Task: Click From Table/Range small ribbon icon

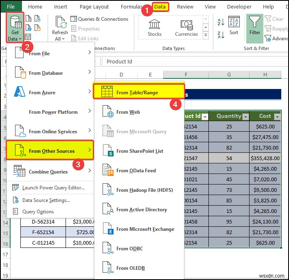Action: point(28,37)
